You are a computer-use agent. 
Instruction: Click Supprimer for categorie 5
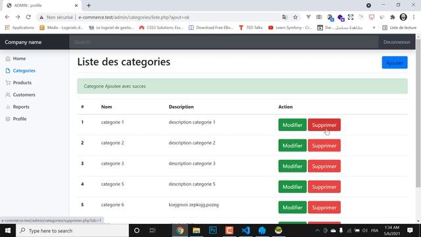point(324,187)
